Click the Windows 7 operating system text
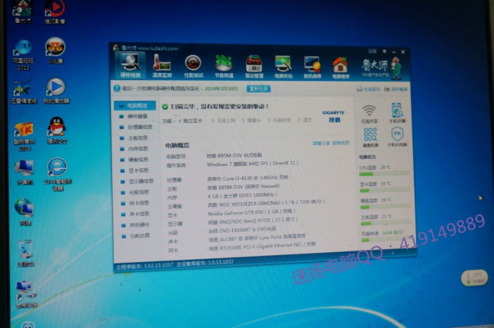 (x=252, y=163)
